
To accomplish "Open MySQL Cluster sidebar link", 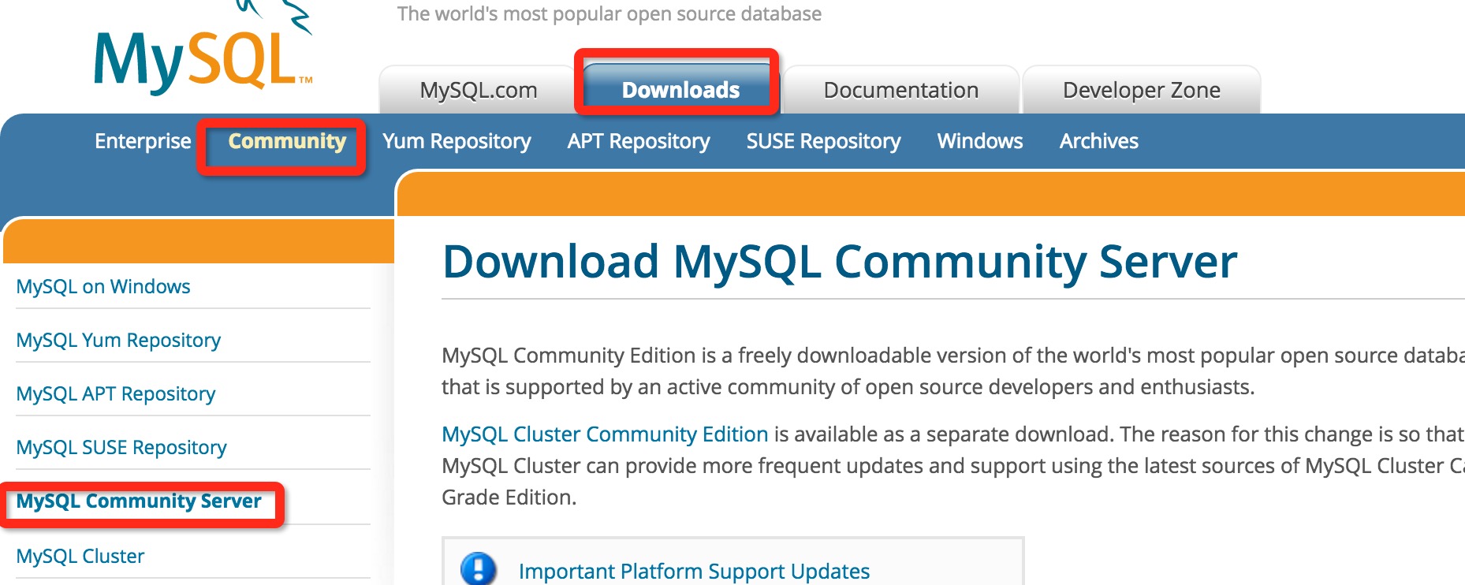I will pos(80,556).
